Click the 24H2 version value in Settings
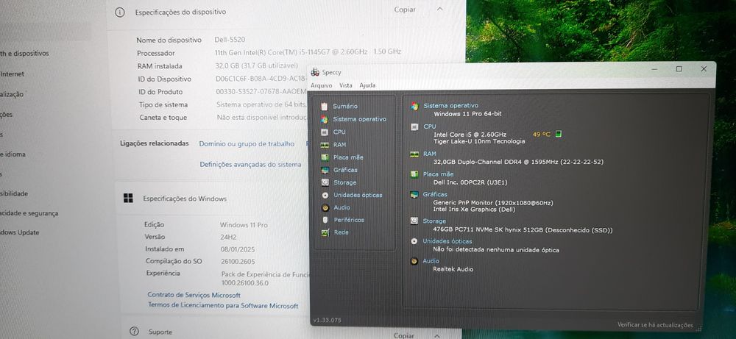The height and width of the screenshot is (339, 736). (229, 238)
